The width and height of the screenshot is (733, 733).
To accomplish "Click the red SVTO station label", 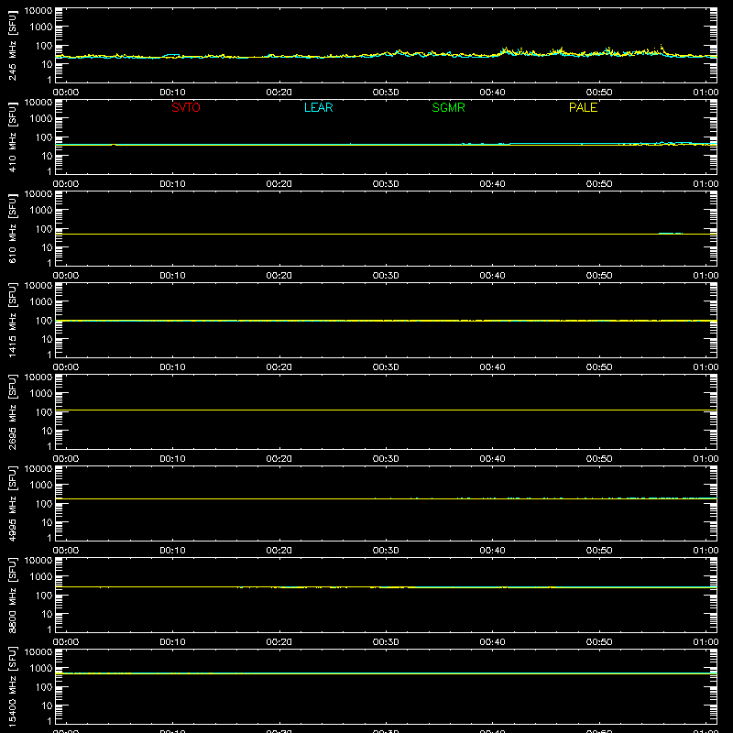I will point(186,107).
